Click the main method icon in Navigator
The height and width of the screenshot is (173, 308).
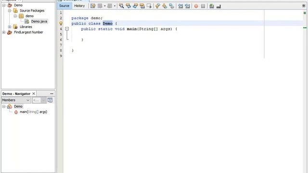(16, 112)
